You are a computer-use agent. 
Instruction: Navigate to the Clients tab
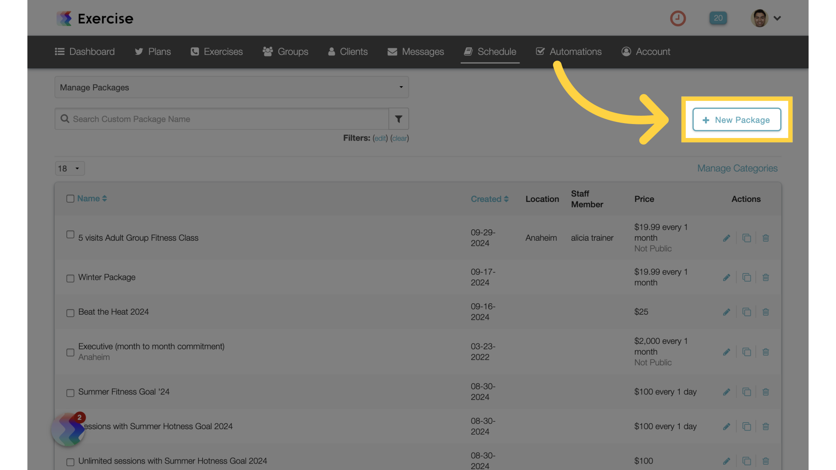[348, 51]
